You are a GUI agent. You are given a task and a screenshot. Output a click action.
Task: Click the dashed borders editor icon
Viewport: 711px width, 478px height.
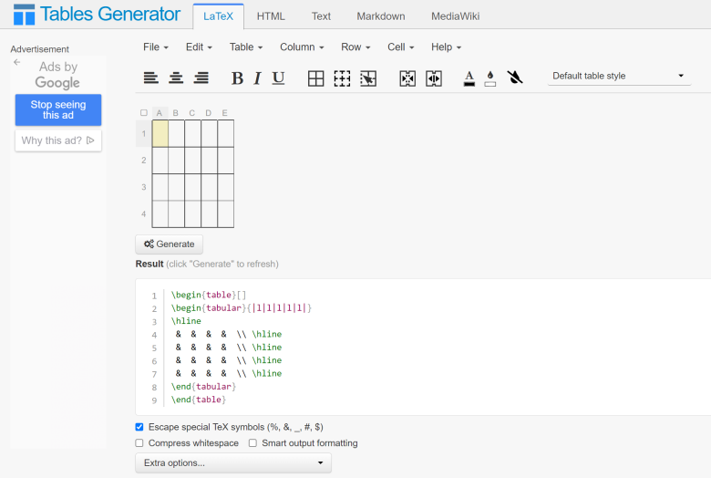(342, 78)
